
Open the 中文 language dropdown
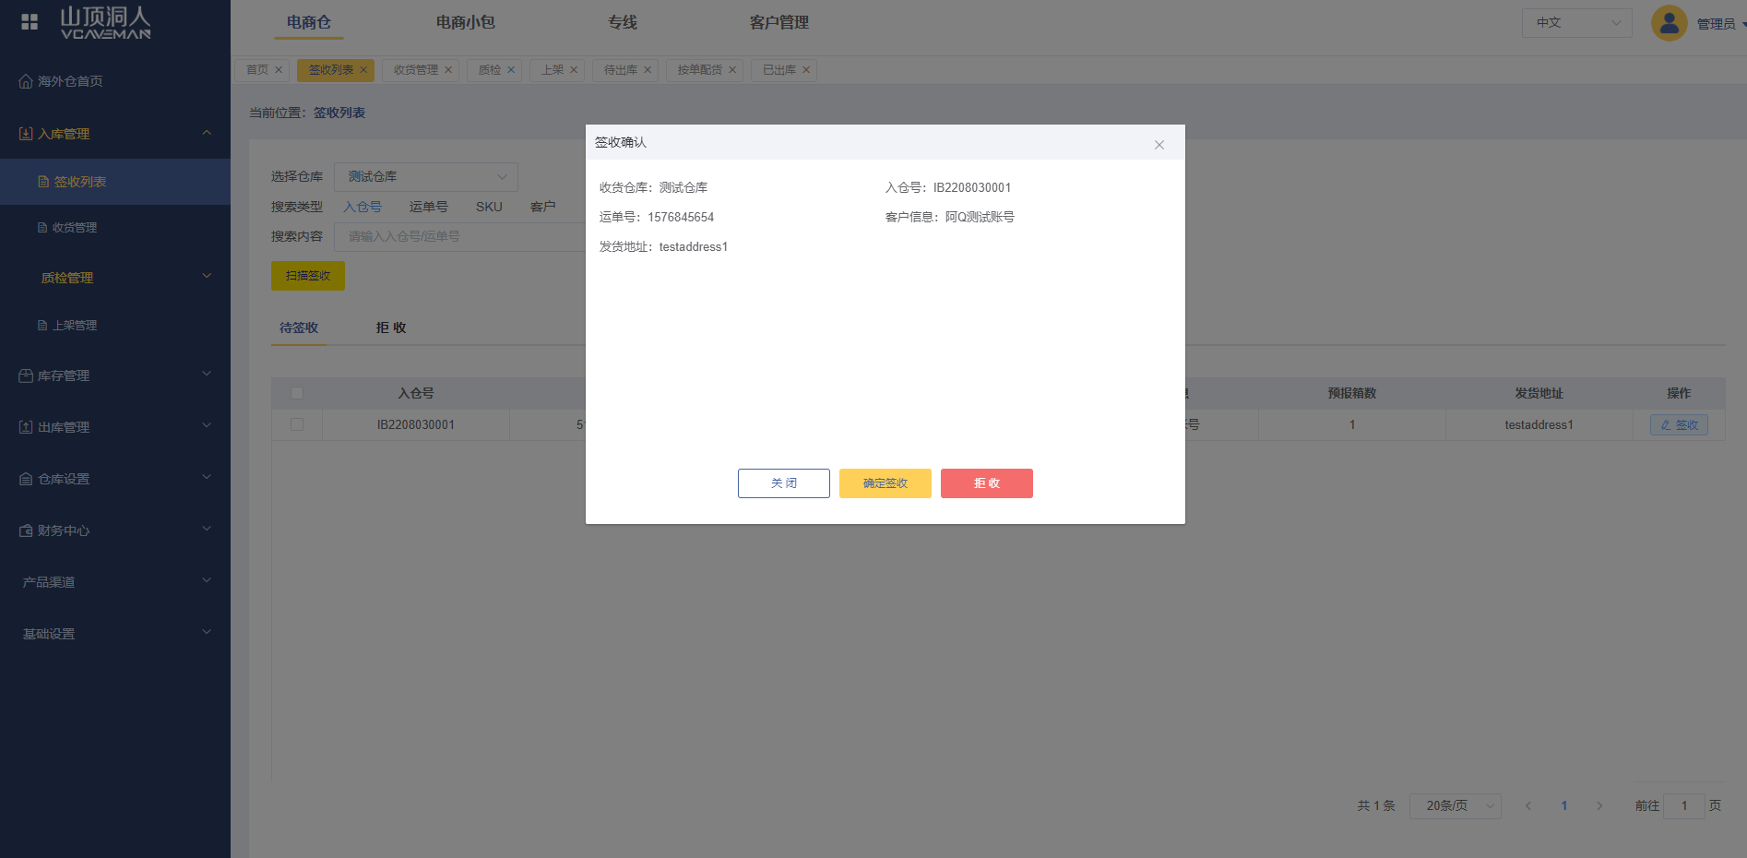[x=1576, y=23]
